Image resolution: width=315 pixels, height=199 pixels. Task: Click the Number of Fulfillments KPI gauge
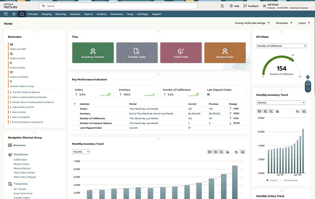[x=281, y=66]
